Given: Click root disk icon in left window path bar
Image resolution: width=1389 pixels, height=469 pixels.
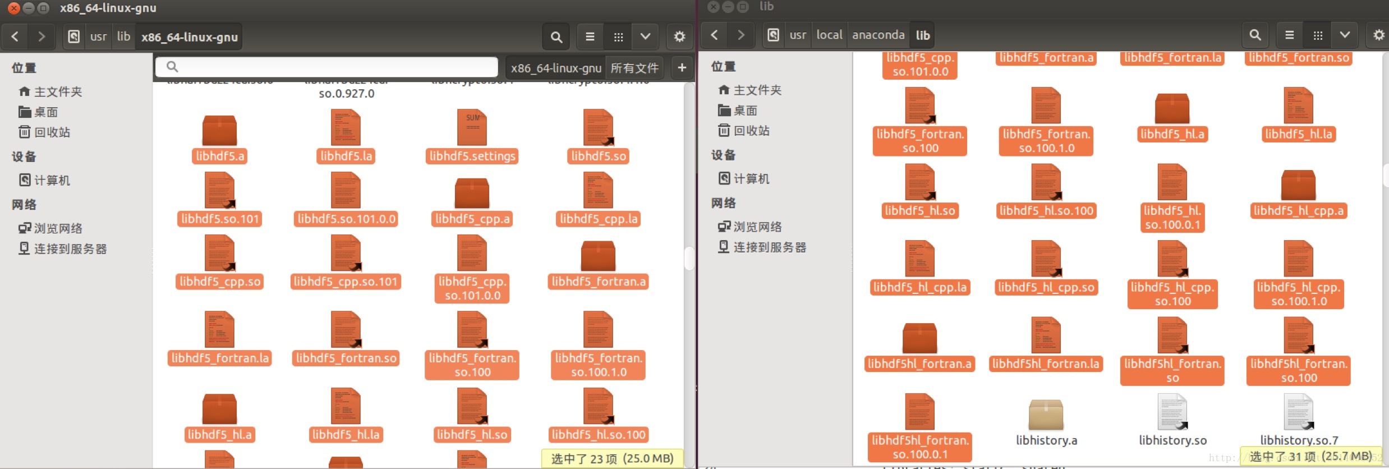Looking at the screenshot, I should 73,37.
